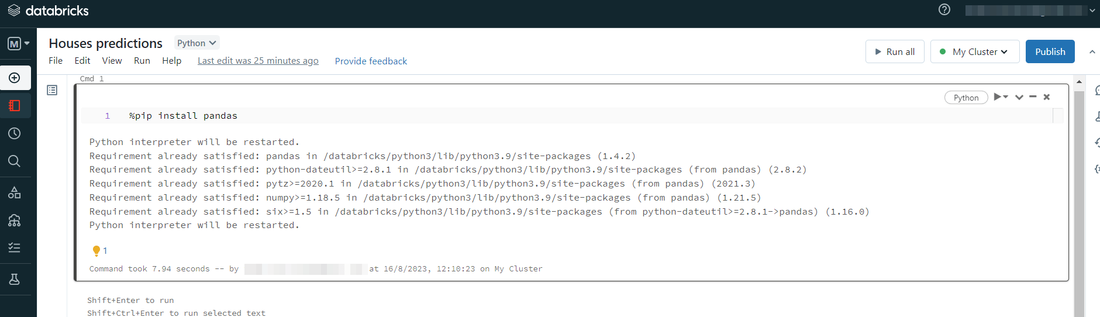Open table of contents icon beside cell
1100x317 pixels.
click(x=52, y=90)
